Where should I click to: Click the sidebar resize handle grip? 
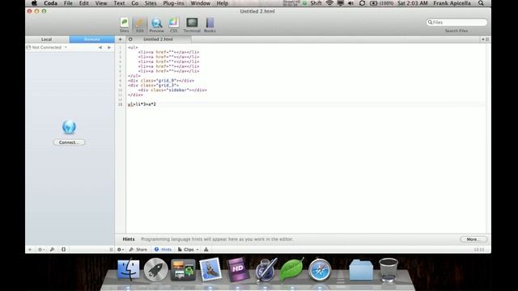click(x=111, y=250)
